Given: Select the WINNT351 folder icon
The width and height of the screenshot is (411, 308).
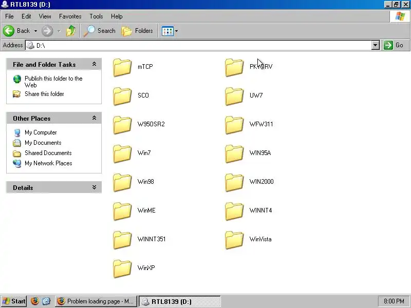Looking at the screenshot, I should tap(122, 240).
